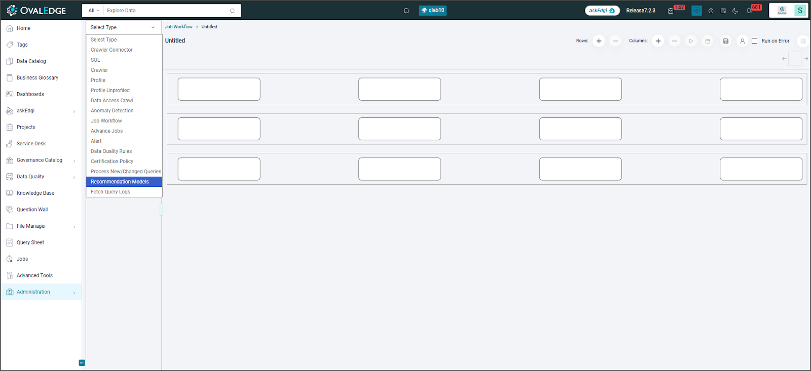Viewport: 811px width, 371px height.
Task: Open the All search filter dropdown
Action: coord(94,11)
